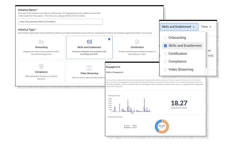Check the Onboarding filter checkbox

pyautogui.click(x=165, y=38)
